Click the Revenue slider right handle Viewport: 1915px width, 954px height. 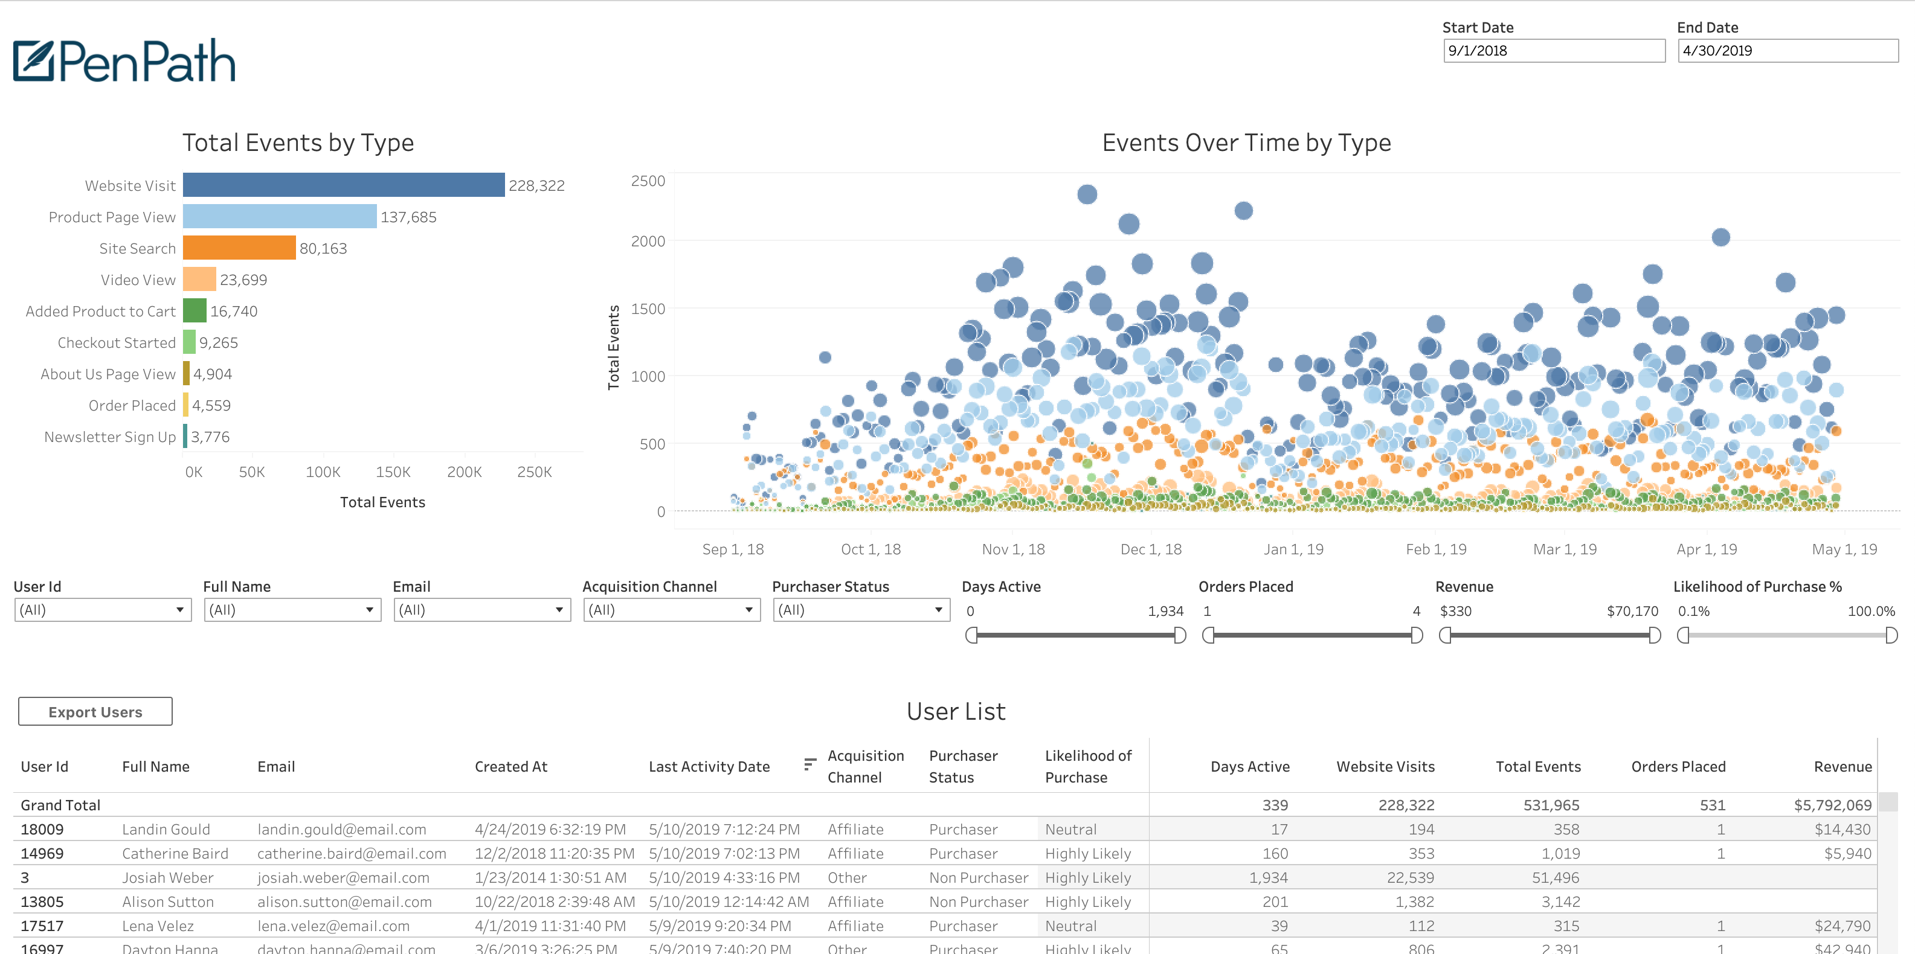(1655, 635)
